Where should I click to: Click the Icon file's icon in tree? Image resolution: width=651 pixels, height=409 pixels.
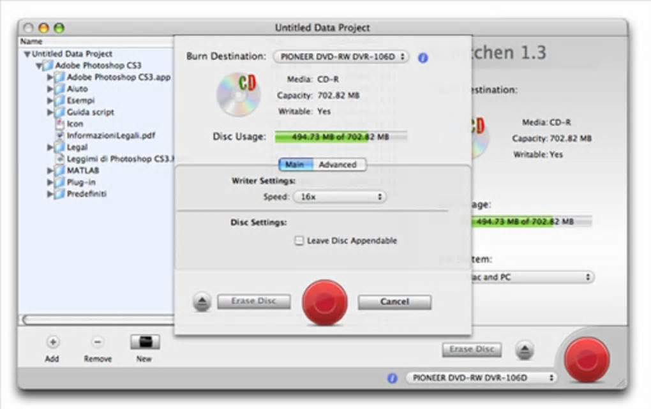point(60,124)
